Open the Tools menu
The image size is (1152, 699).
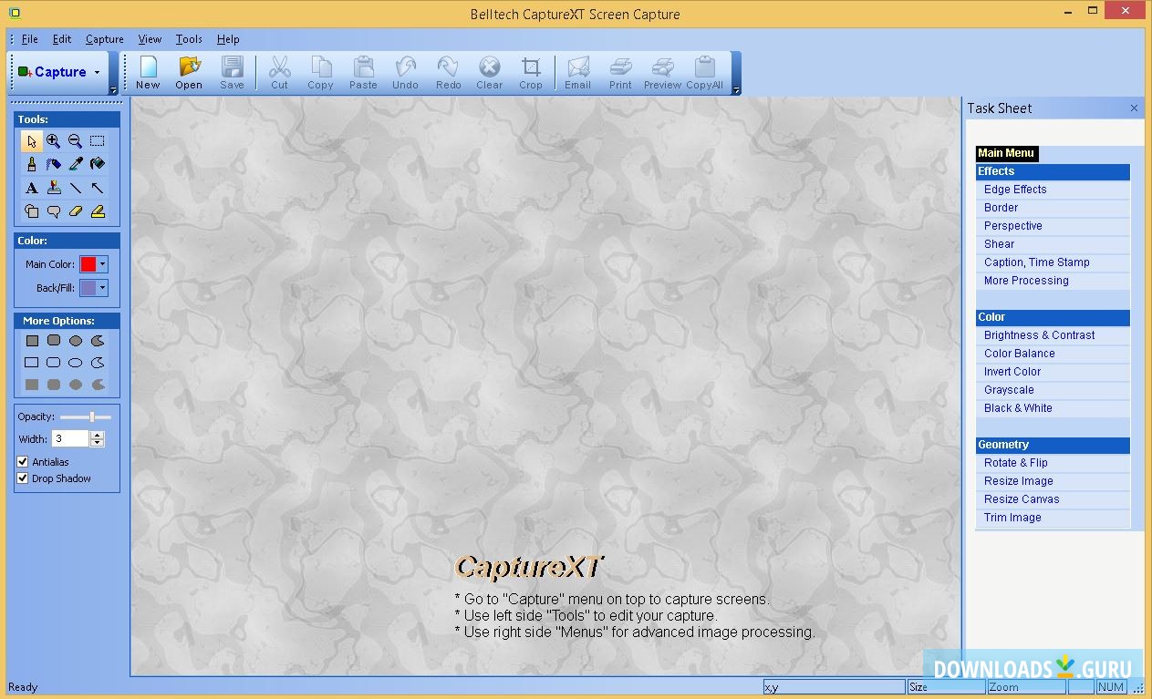(x=189, y=39)
